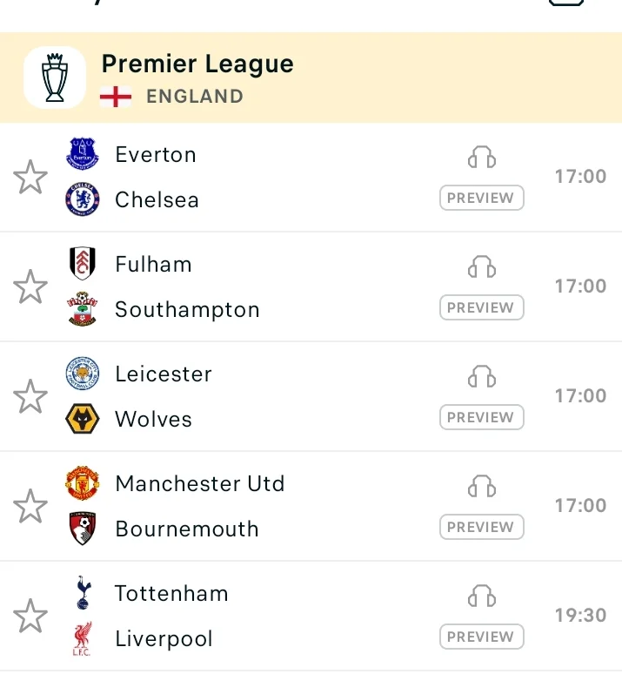Open PREVIEW for Everton vs Chelsea
This screenshot has height=674, width=622.
tap(482, 198)
